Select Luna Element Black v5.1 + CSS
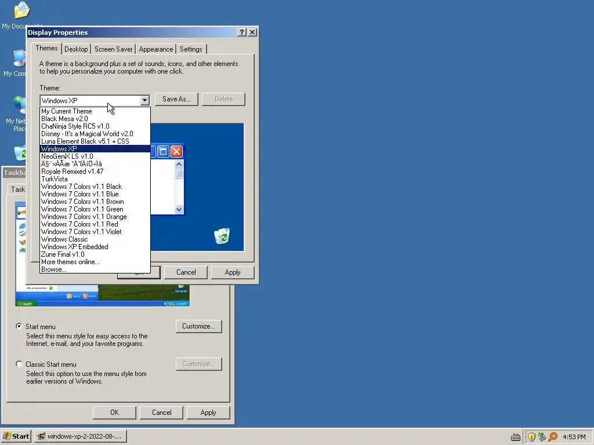 tap(95, 141)
